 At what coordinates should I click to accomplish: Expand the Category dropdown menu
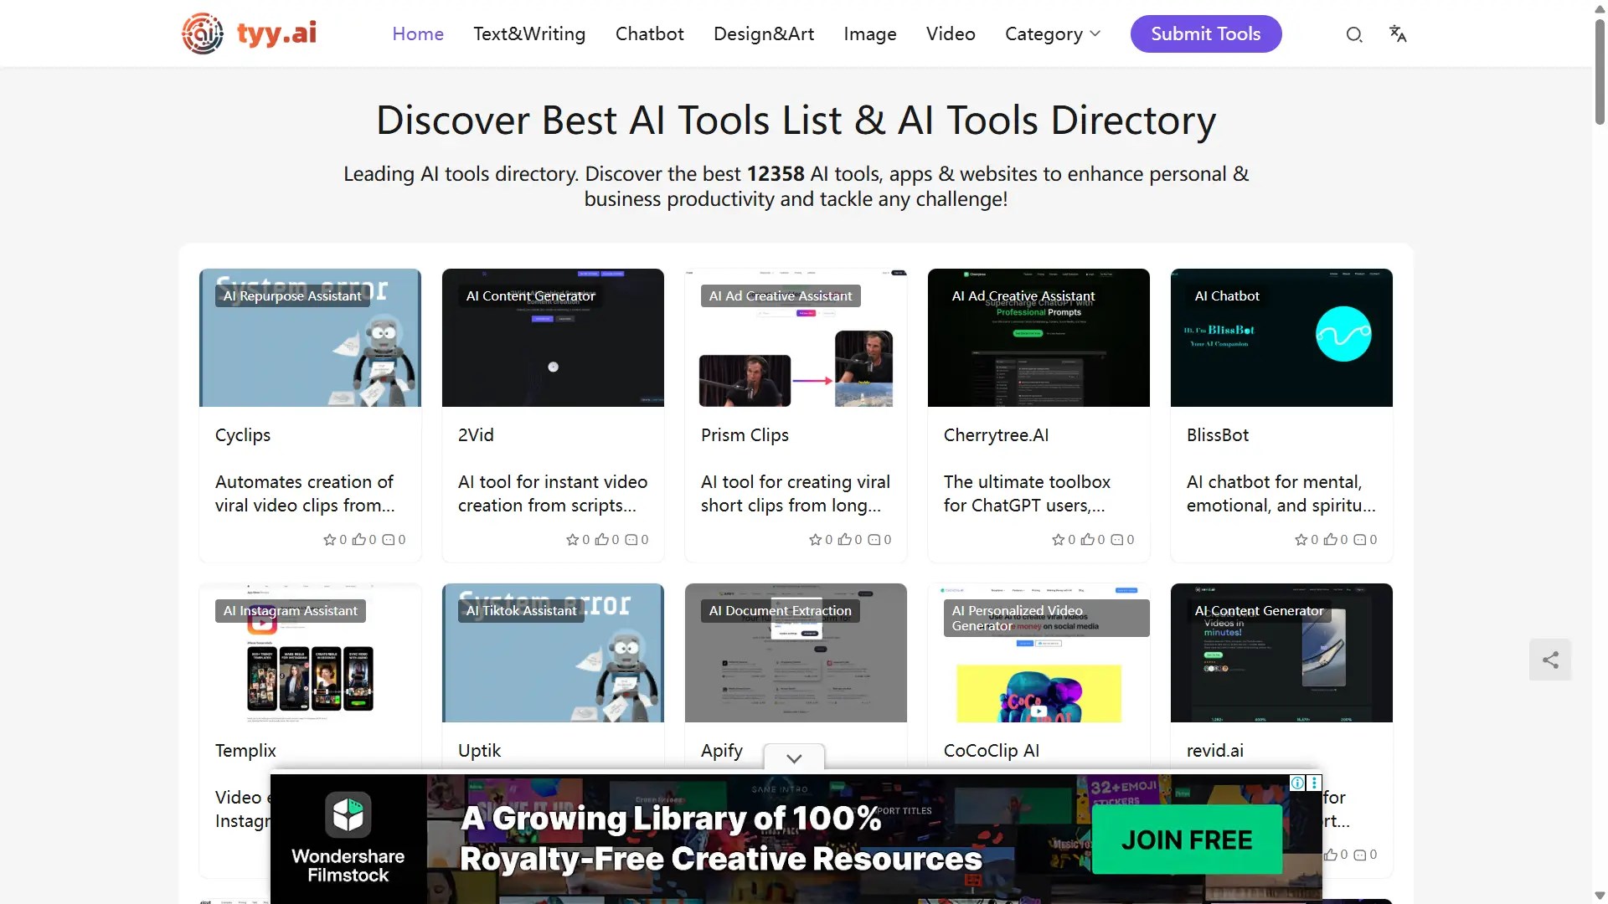coord(1052,34)
